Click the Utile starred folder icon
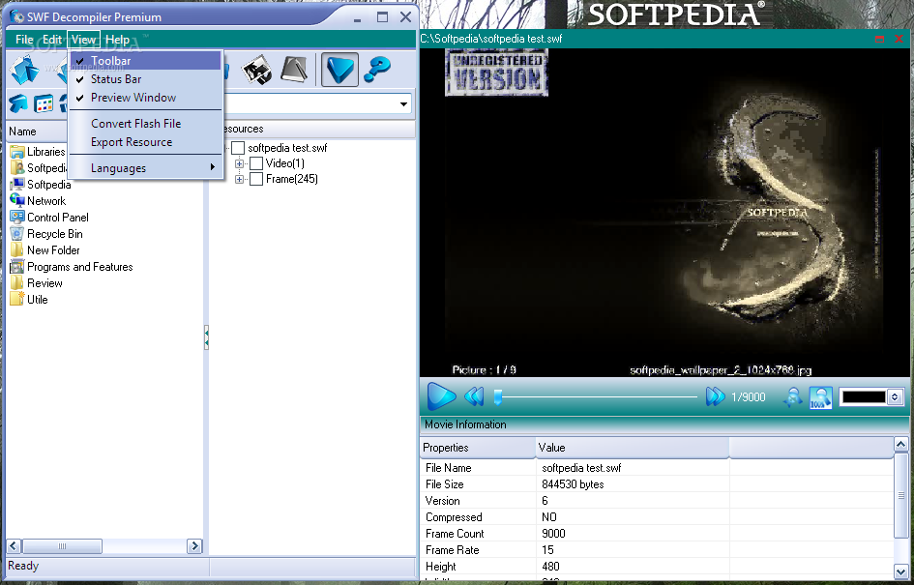 pyautogui.click(x=17, y=299)
